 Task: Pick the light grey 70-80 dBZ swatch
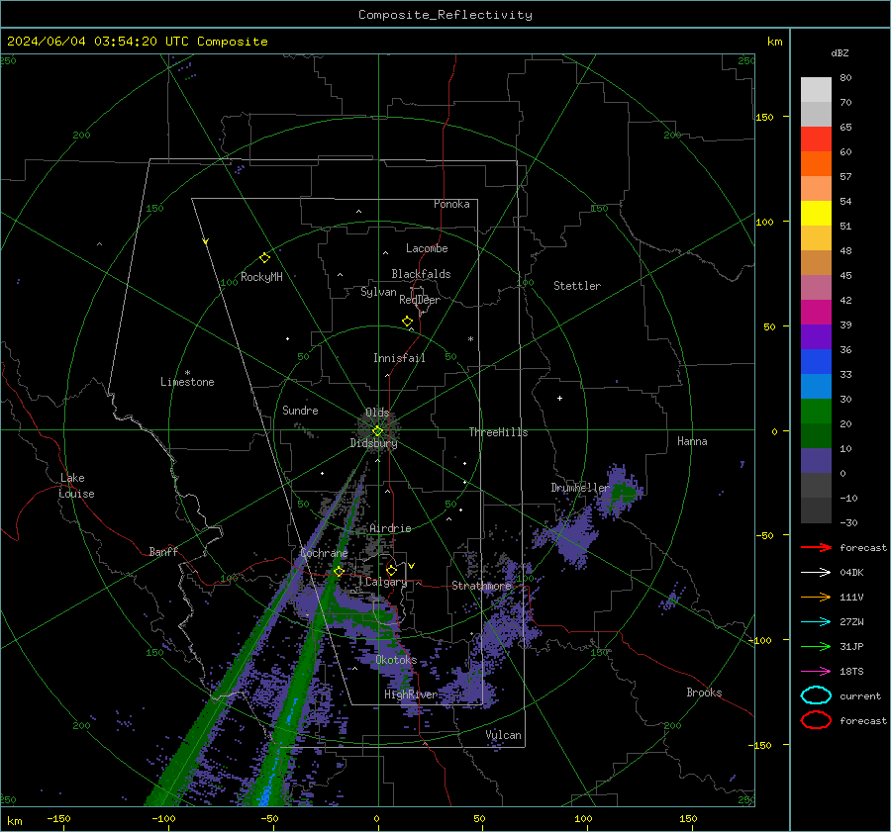(816, 90)
